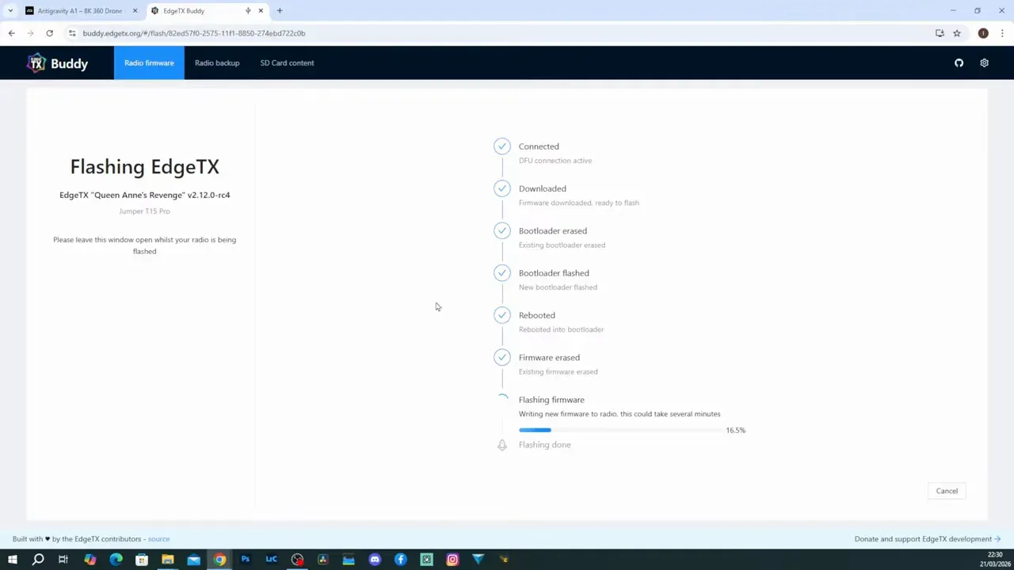Cancel the firmware flashing process

coord(947,491)
